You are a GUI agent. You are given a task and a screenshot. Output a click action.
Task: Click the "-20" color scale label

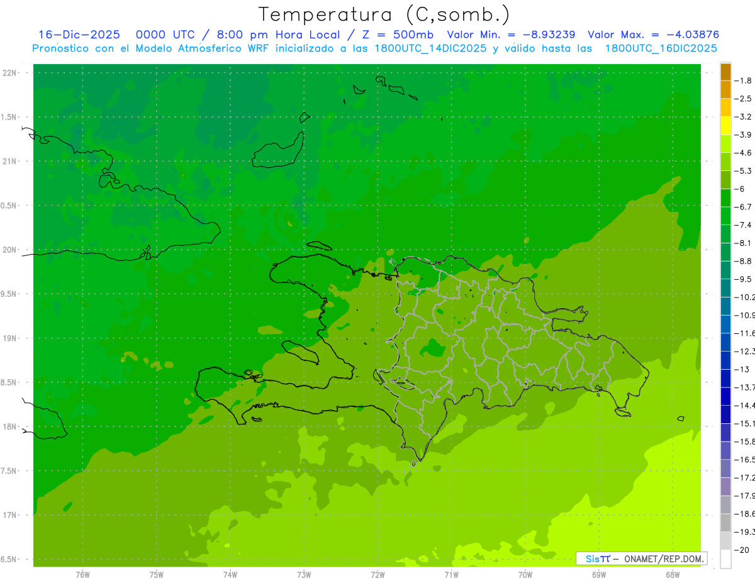[x=742, y=550]
